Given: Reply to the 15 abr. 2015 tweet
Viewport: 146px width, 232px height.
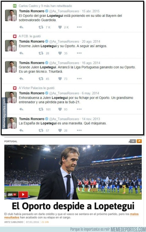Looking at the screenshot, I should tap(21, 27).
